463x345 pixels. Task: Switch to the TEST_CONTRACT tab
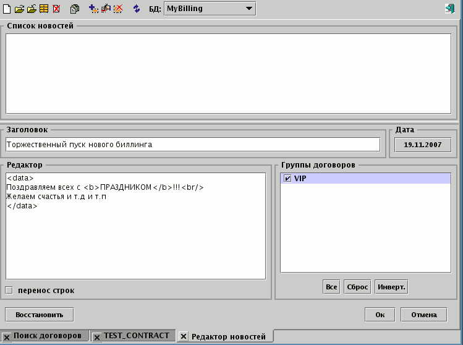click(x=136, y=336)
